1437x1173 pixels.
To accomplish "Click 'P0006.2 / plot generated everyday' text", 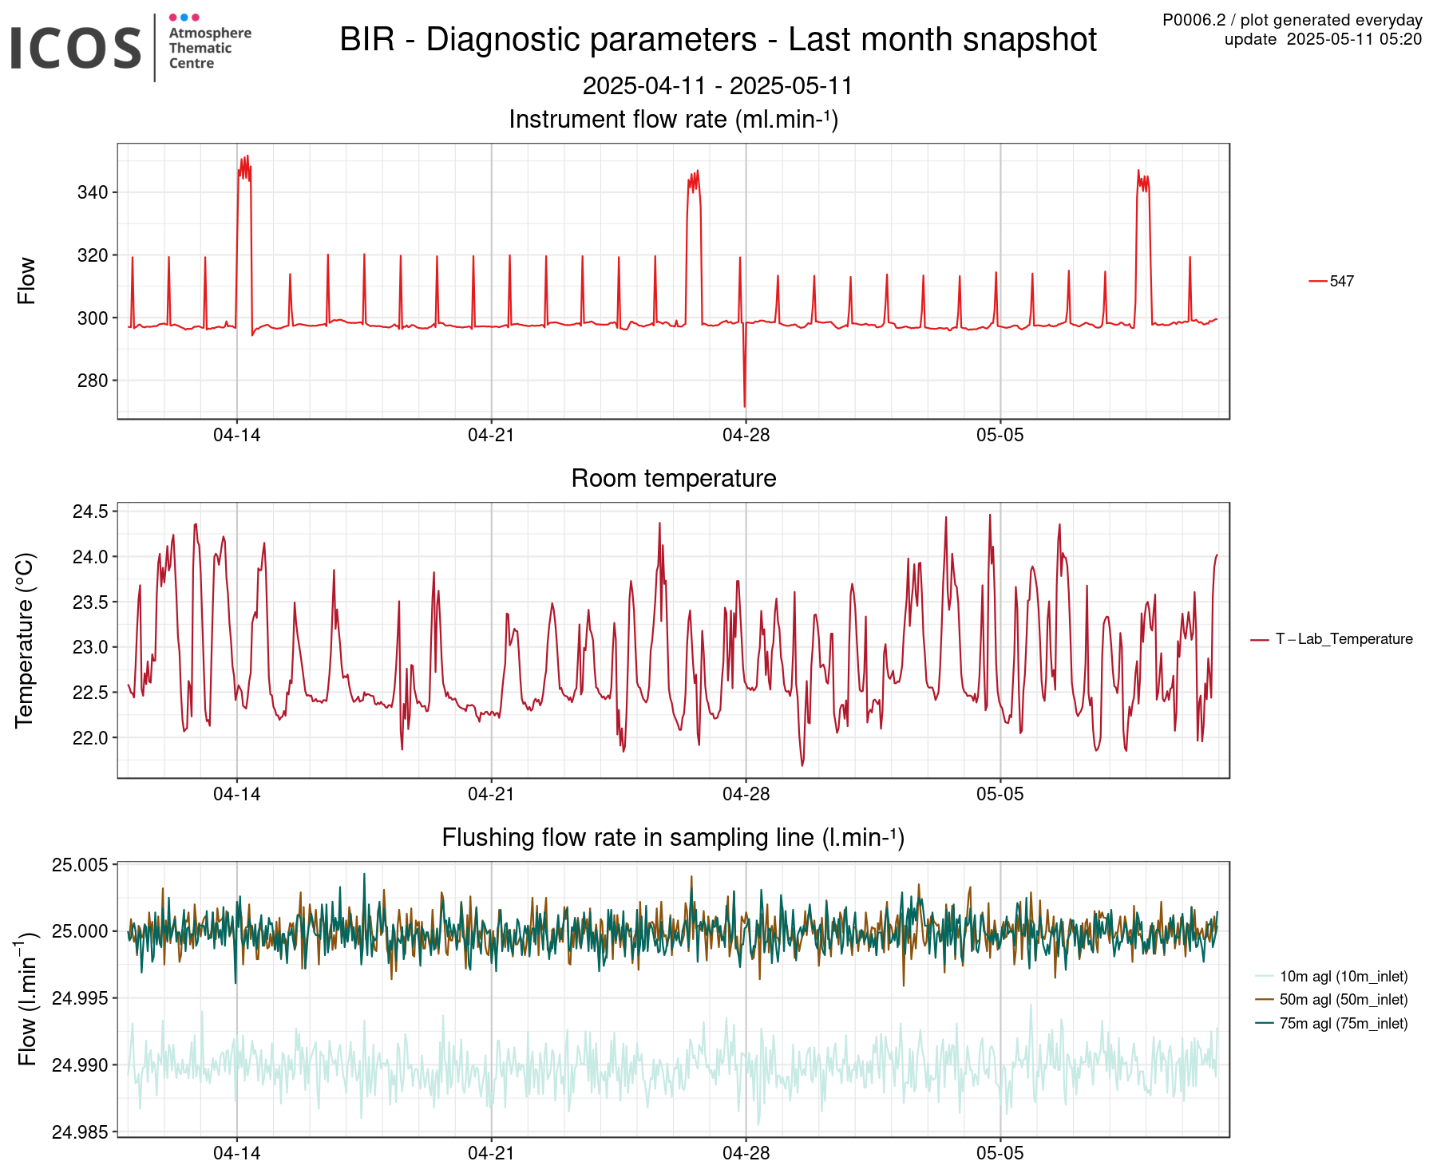I will (1292, 20).
